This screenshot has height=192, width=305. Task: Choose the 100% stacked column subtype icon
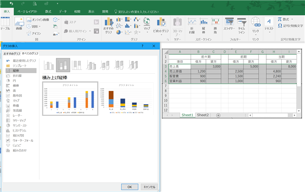(x=77, y=65)
